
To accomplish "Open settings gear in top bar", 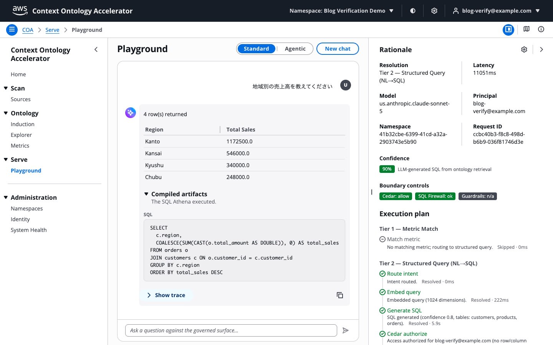I will point(434,11).
